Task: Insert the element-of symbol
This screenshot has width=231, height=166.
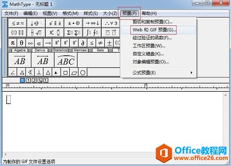Action: (39, 43)
